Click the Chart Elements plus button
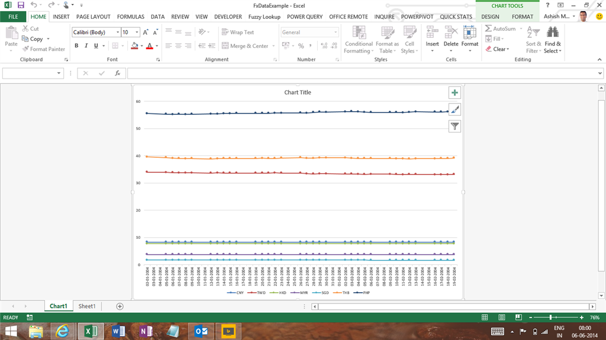The height and width of the screenshot is (340, 606). click(454, 93)
